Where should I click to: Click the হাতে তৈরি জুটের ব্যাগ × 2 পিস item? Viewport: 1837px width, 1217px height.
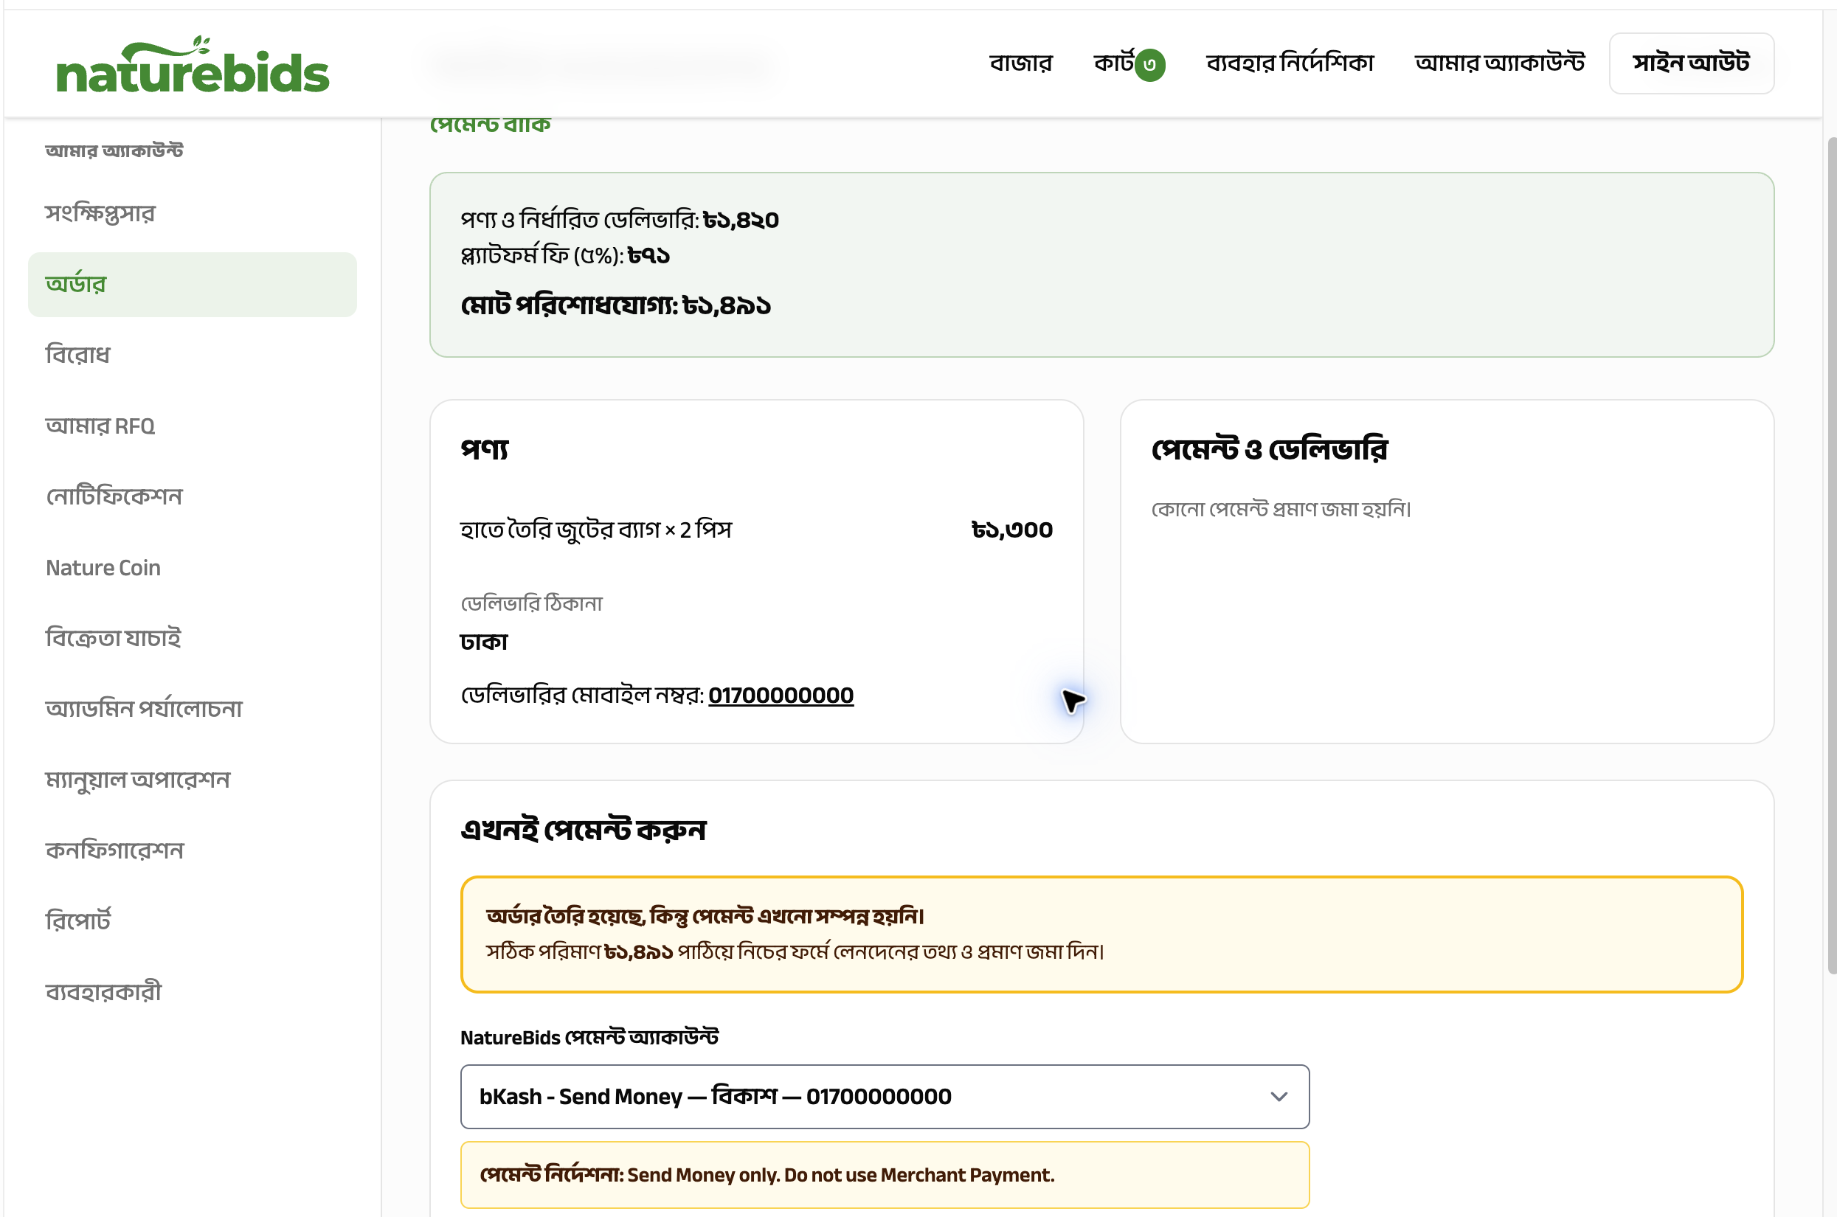tap(596, 530)
